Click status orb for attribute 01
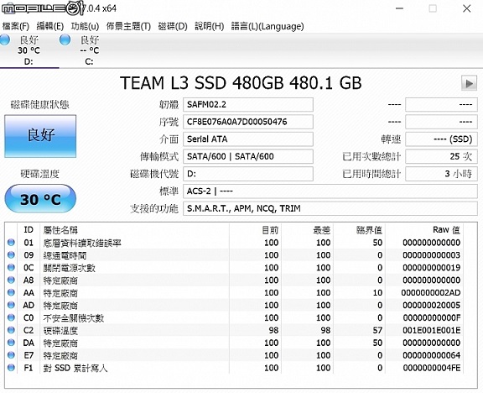This screenshot has height=393, width=483. coord(12,243)
